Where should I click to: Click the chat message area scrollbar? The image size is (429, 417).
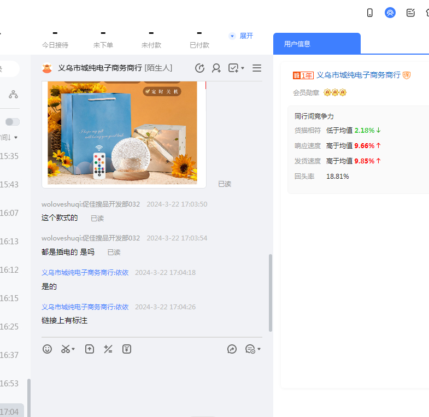point(270,292)
